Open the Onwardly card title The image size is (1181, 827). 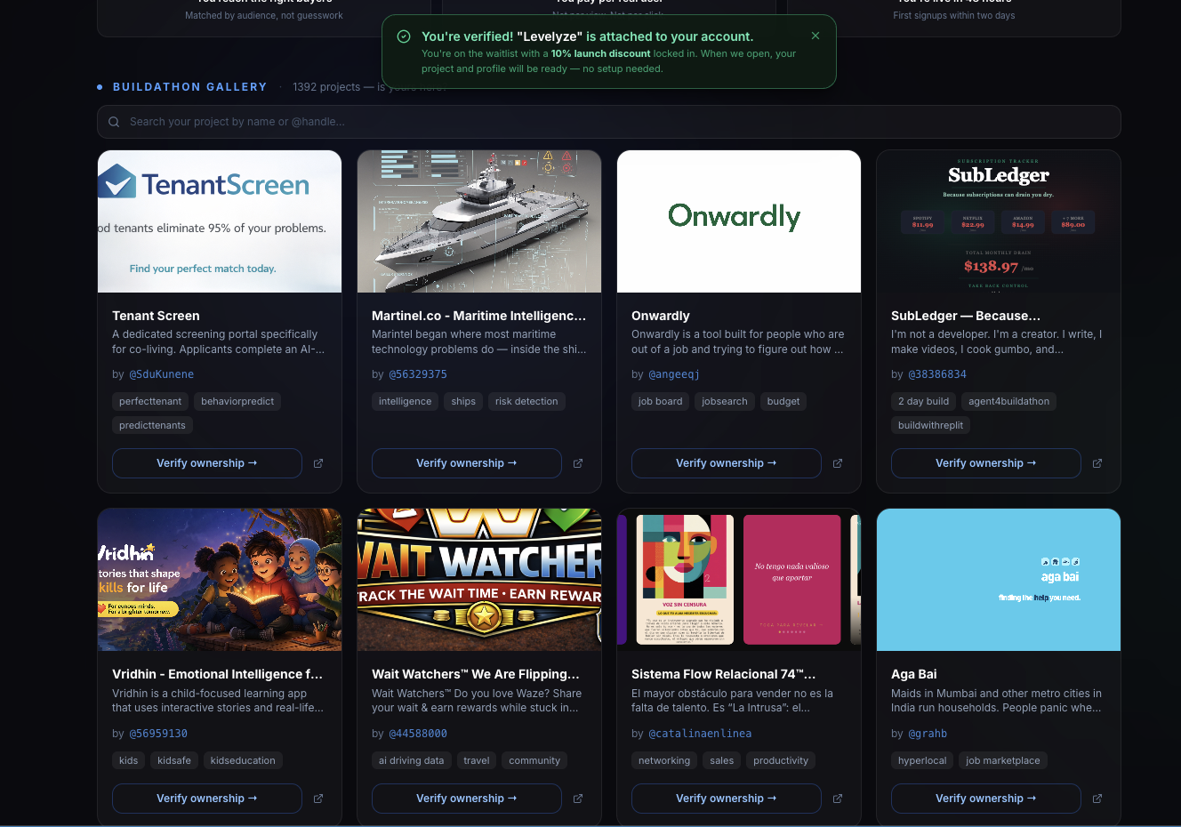(x=661, y=316)
